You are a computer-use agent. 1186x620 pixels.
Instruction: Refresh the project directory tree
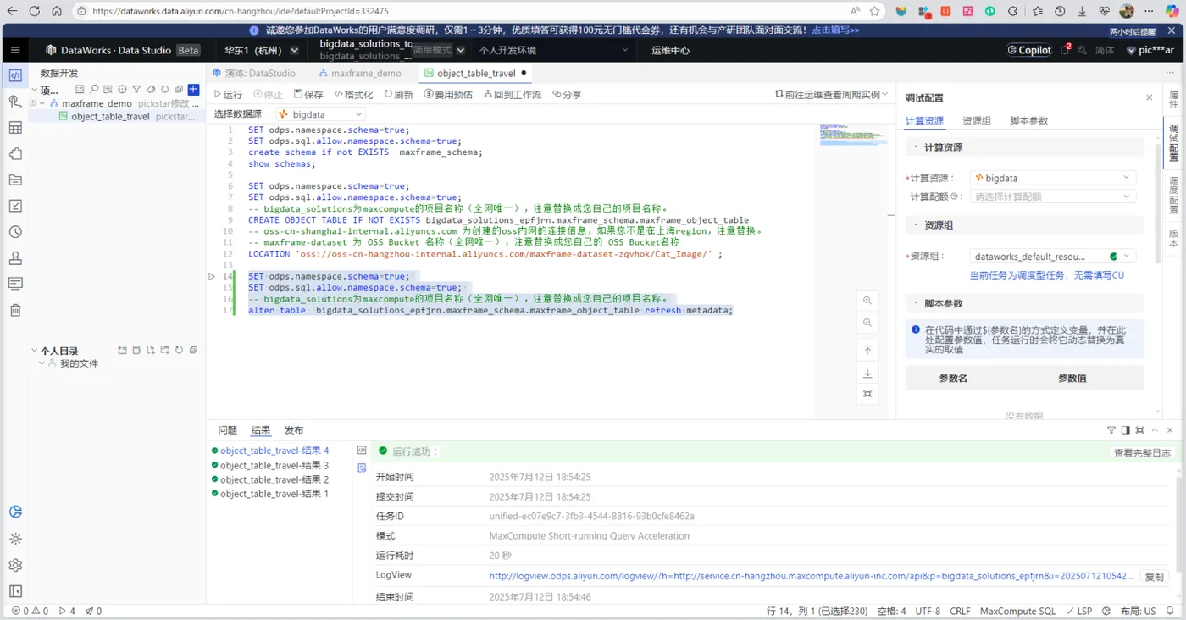[164, 89]
